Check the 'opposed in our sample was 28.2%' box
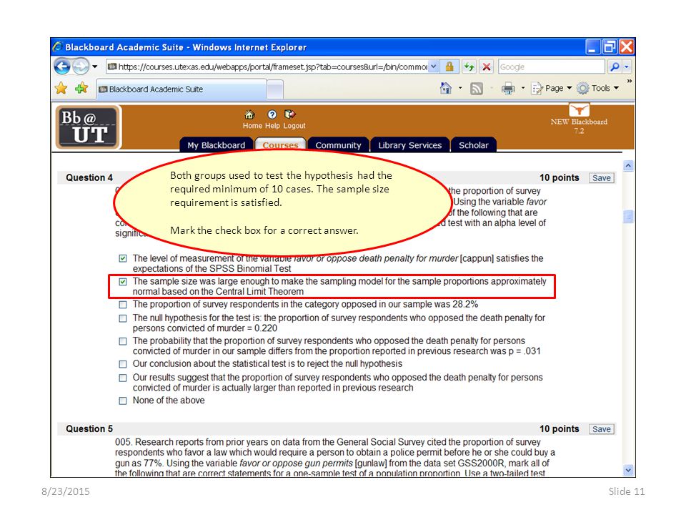 pyautogui.click(x=123, y=305)
